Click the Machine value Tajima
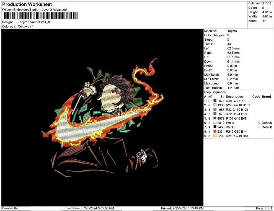 point(232,31)
